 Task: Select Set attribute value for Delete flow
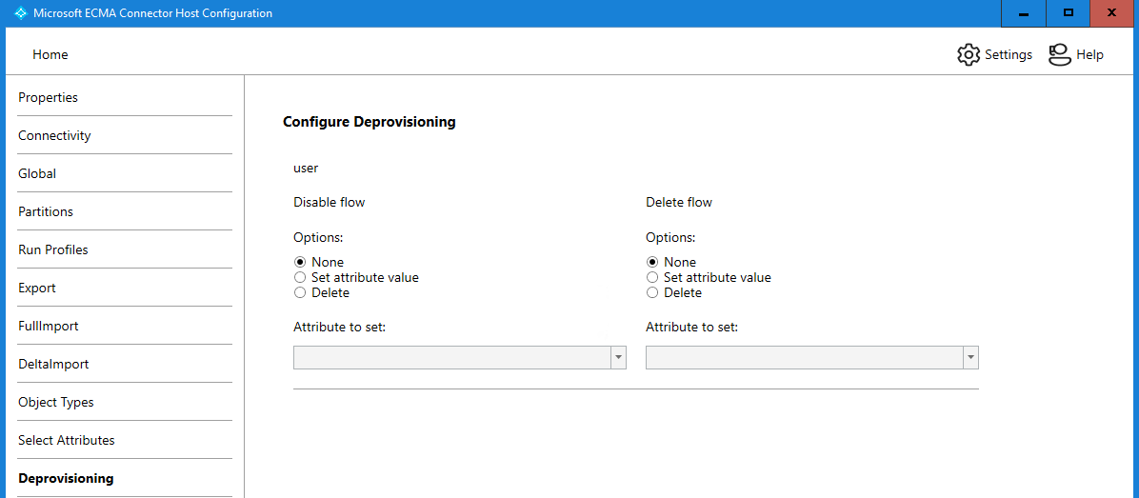652,277
